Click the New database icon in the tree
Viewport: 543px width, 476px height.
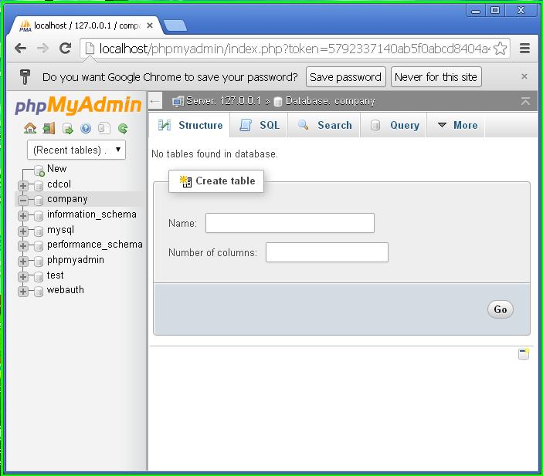coord(39,170)
